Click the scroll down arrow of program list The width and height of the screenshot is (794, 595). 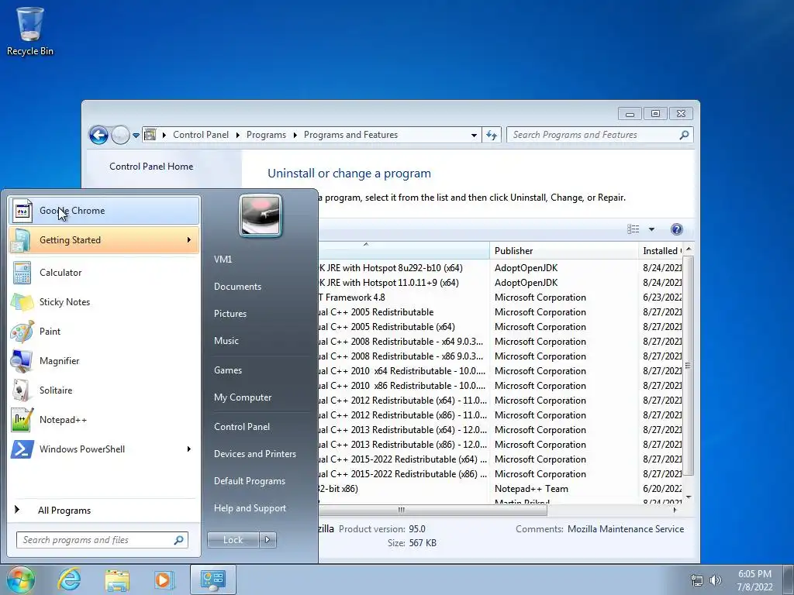click(x=688, y=497)
